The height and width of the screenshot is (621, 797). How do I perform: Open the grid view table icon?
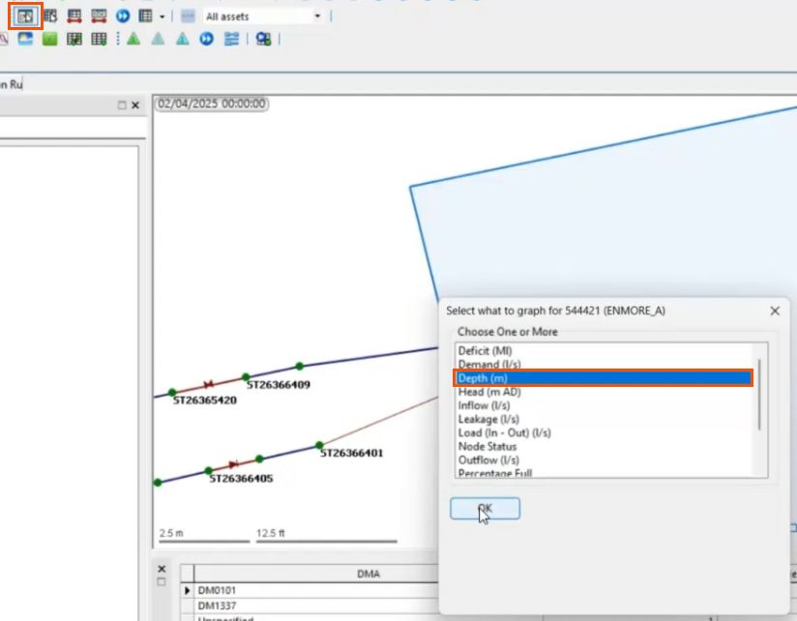coord(145,16)
